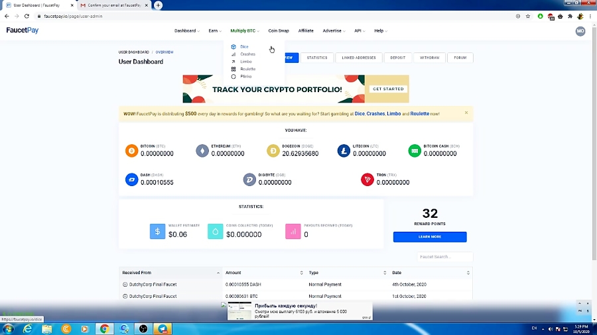The height and width of the screenshot is (335, 597).
Task: Click the FaucetPay logo
Action: (23, 30)
